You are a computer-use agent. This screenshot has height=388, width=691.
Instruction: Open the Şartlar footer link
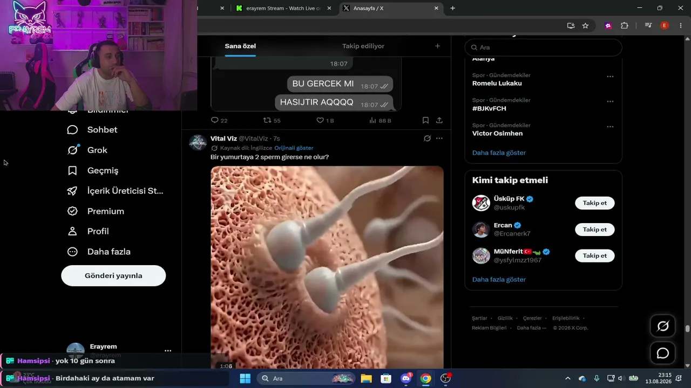(x=479, y=318)
